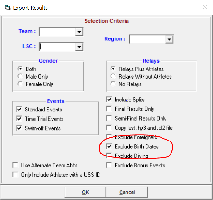Uncheck the Include Splits option
The height and width of the screenshot is (200, 213).
point(109,100)
